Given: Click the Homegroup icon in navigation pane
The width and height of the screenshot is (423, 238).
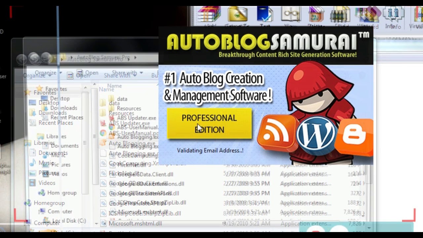Looking at the screenshot, I should pyautogui.click(x=28, y=203).
